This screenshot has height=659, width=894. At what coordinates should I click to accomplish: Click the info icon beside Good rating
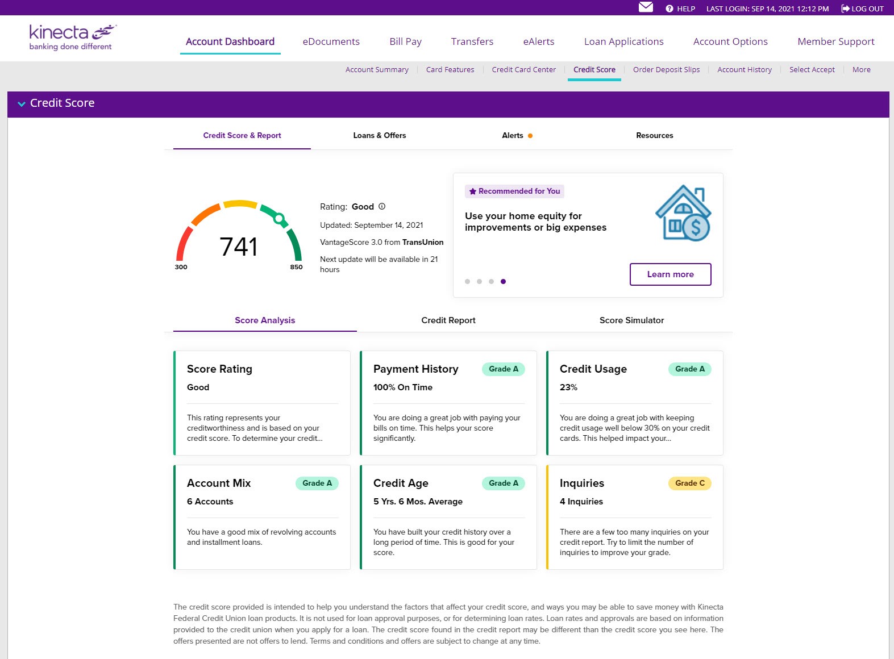[382, 207]
